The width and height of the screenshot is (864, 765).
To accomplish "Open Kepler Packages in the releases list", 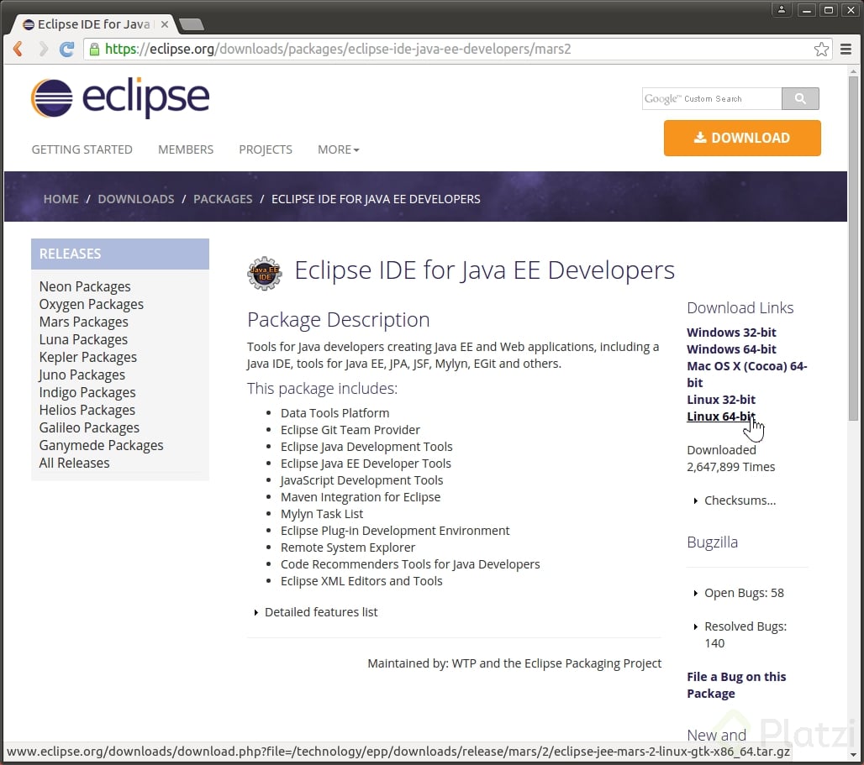I will pos(88,357).
